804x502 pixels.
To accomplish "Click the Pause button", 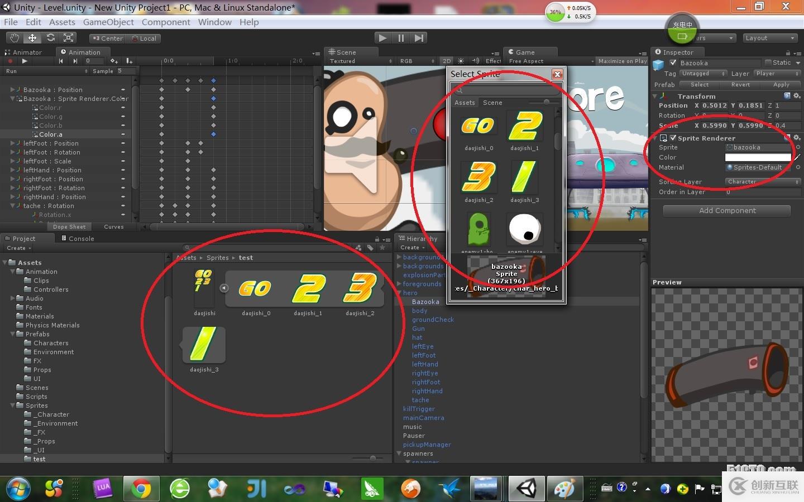I will tap(401, 38).
